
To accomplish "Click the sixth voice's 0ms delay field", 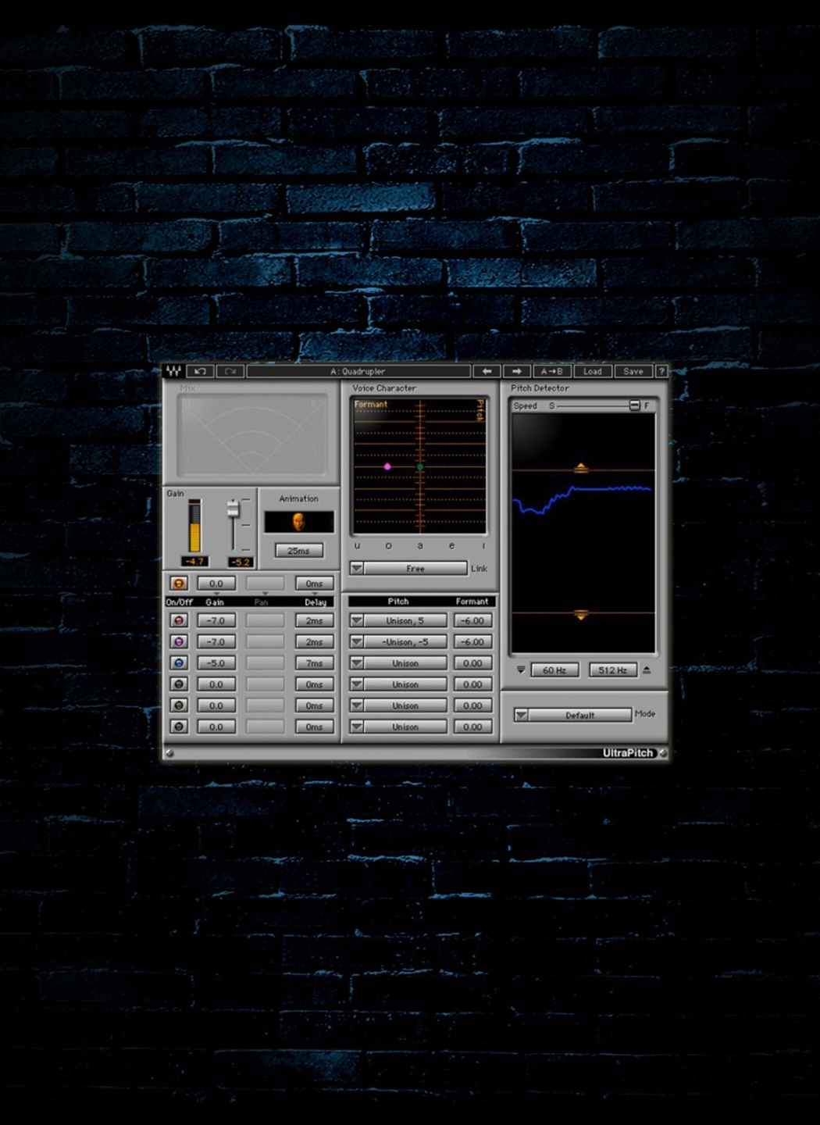I will [x=315, y=727].
